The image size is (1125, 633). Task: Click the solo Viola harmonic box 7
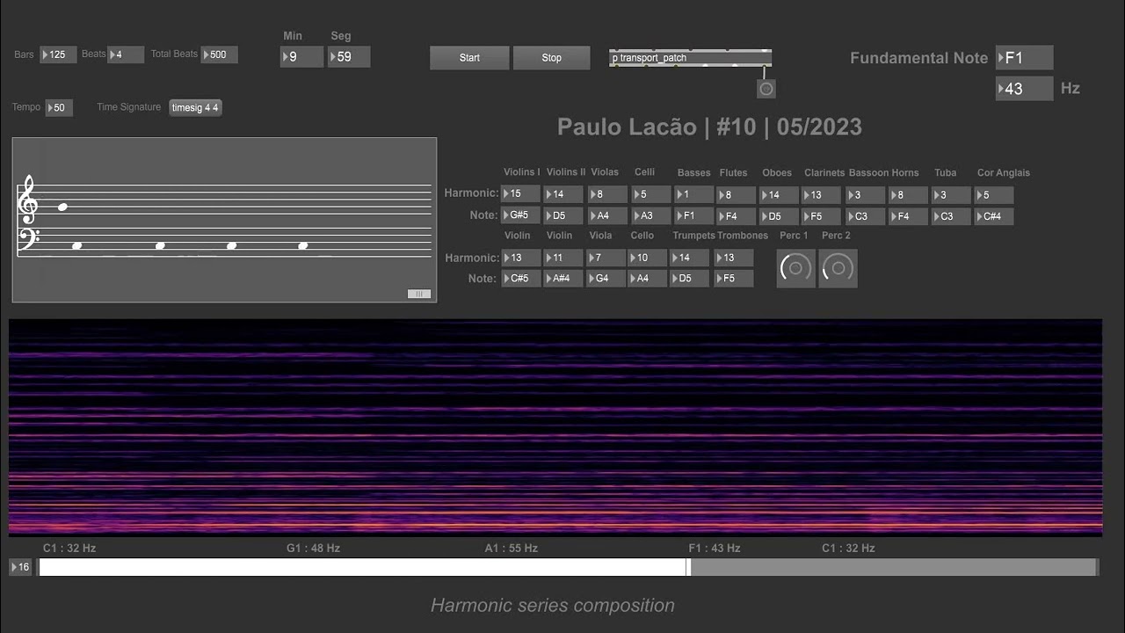(x=607, y=258)
